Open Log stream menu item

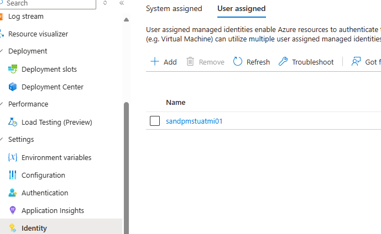point(26,16)
